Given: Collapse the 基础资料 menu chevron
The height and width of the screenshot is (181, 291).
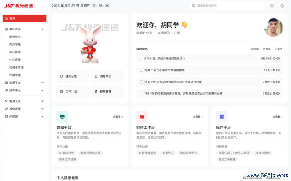Looking at the screenshot, I should (43, 29).
